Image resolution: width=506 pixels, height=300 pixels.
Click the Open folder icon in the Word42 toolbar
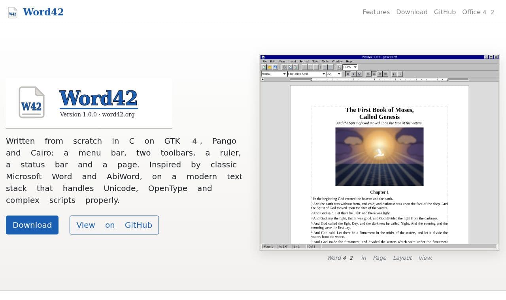tap(270, 67)
